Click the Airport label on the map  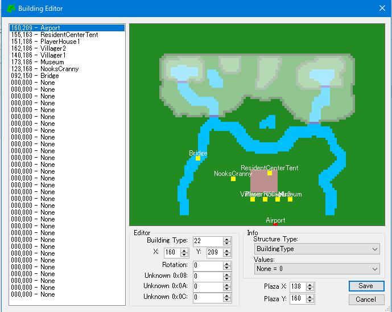(x=275, y=220)
